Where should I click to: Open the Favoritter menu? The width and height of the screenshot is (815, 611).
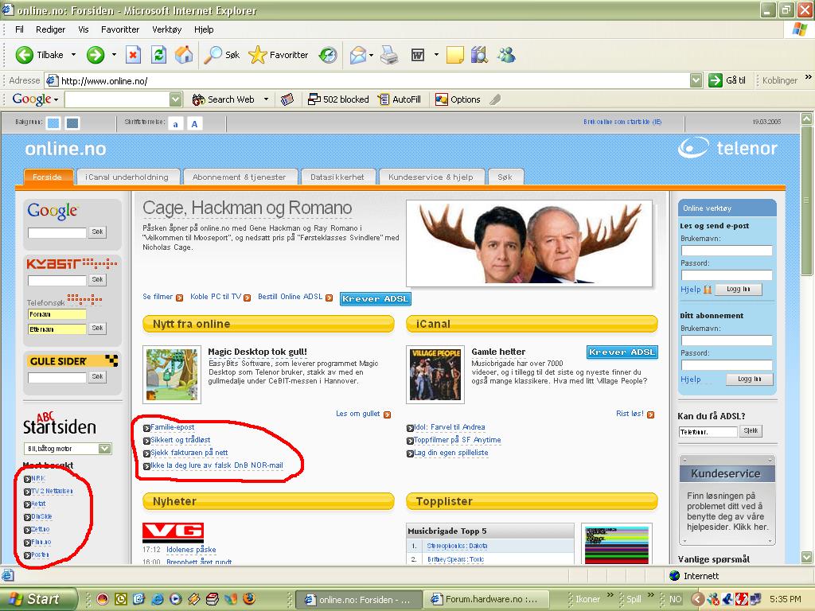[x=120, y=29]
